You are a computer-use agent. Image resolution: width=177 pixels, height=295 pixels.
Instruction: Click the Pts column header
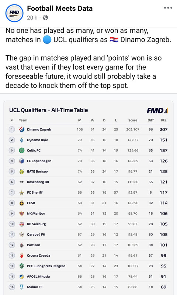163,120
